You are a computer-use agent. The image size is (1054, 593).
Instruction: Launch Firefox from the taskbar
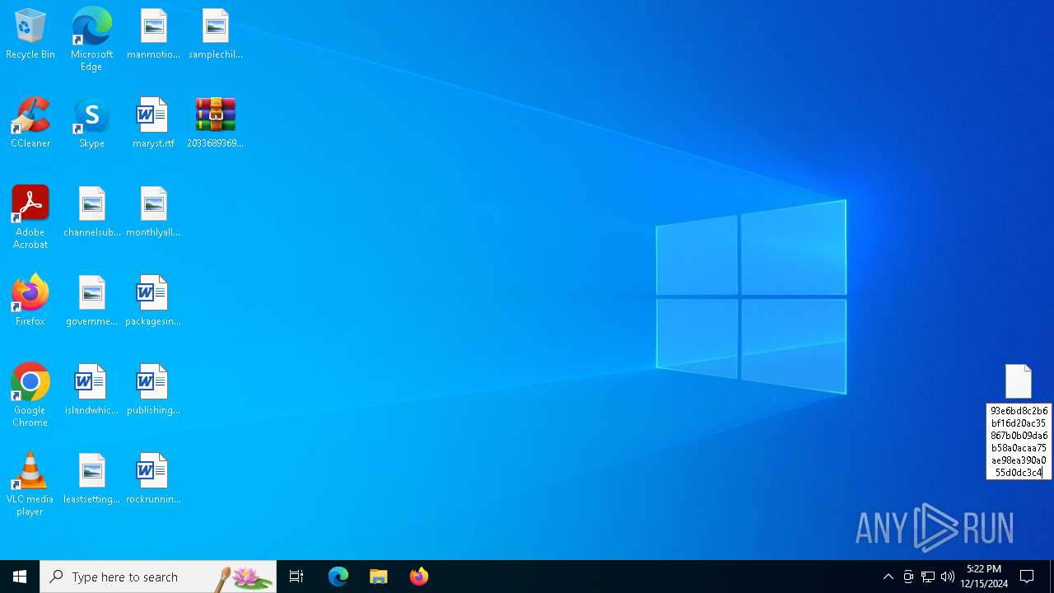click(419, 577)
